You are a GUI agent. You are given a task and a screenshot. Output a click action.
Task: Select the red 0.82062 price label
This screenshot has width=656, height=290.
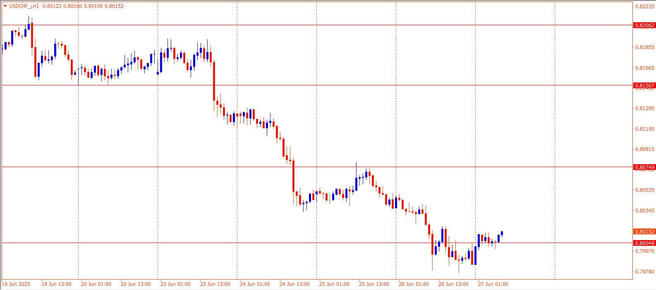(644, 26)
